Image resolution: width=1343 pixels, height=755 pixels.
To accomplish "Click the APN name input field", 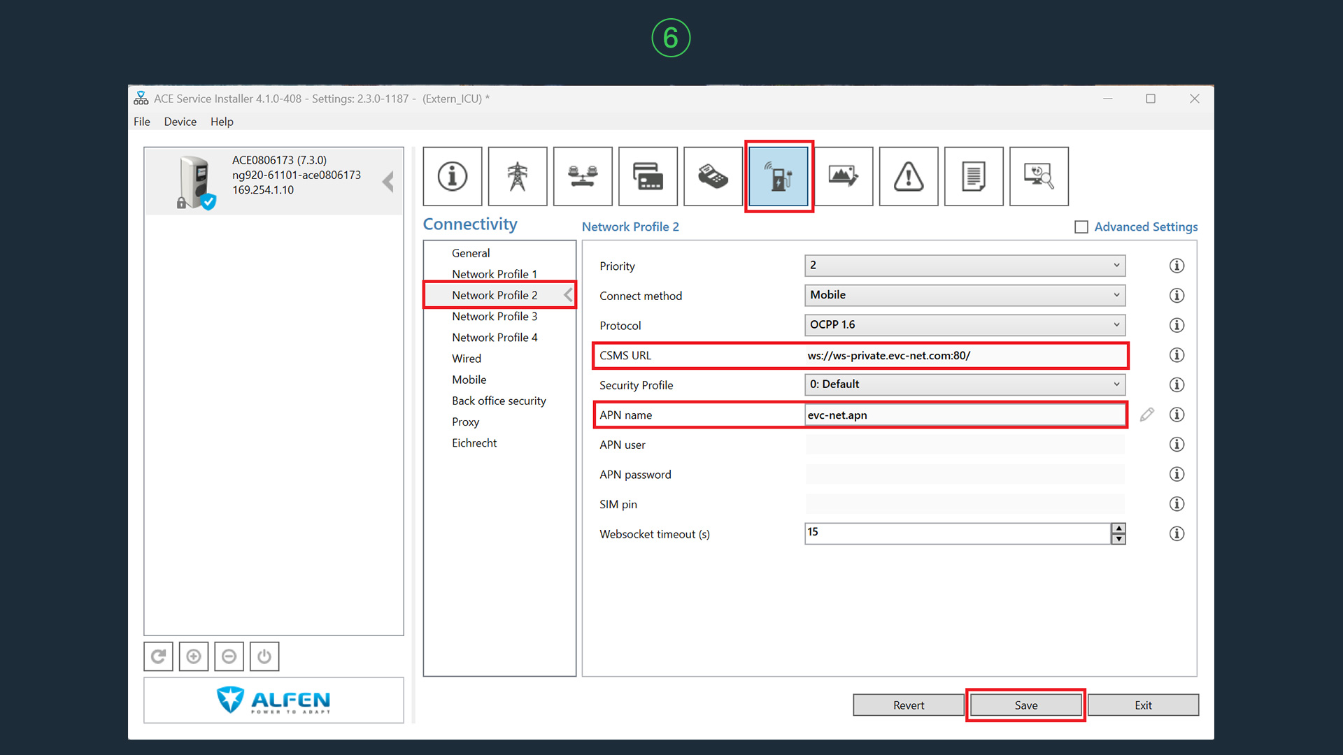I will coord(965,415).
